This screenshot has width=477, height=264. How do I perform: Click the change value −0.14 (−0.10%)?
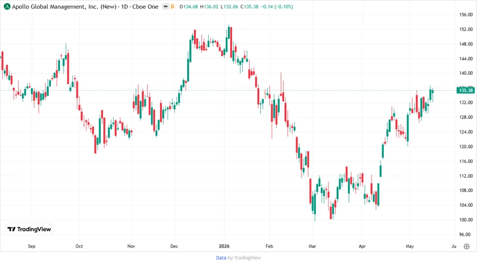[277, 7]
